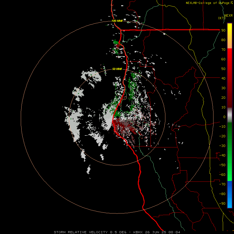
Task: Click the -30 value on the velocity scale
Action: point(222,146)
